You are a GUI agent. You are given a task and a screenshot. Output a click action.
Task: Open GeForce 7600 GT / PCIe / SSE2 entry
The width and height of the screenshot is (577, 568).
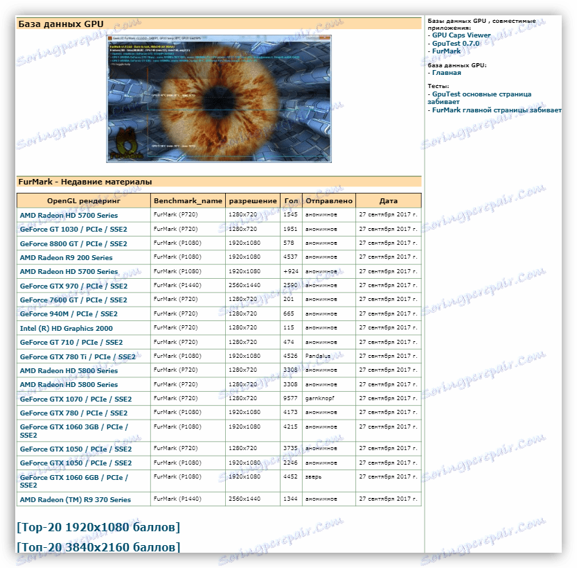(73, 300)
